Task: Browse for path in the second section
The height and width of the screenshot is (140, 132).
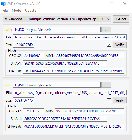Action: pyautogui.click(x=106, y=85)
